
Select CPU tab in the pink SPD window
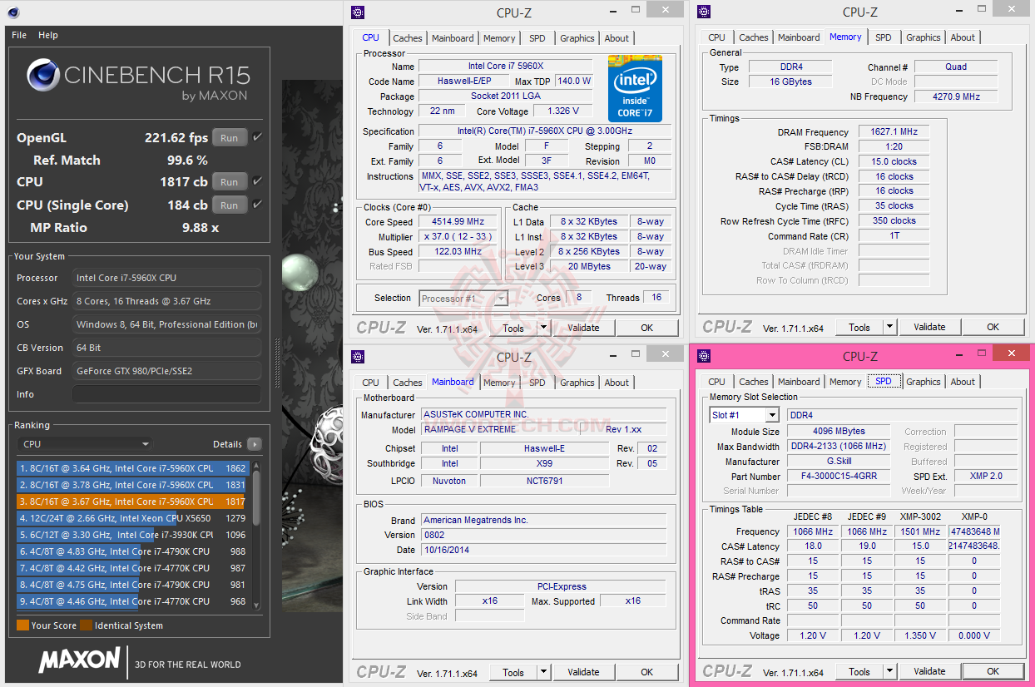tap(717, 382)
